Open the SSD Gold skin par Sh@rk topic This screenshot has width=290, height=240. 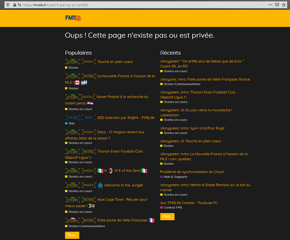tap(126, 118)
